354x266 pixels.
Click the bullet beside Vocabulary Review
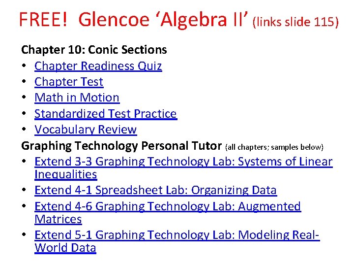tap(24, 129)
